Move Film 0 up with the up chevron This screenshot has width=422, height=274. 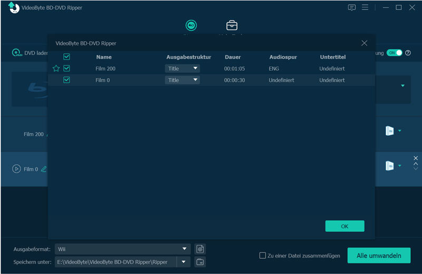click(x=416, y=164)
